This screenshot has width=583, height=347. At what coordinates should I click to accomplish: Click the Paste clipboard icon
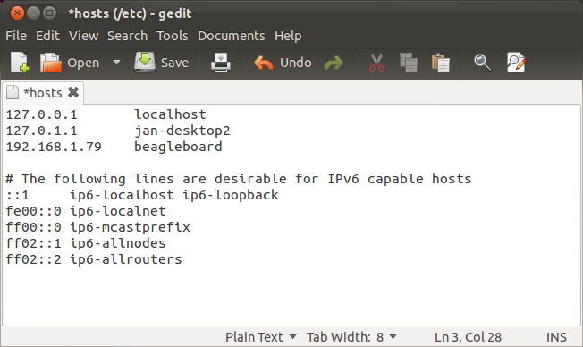441,63
